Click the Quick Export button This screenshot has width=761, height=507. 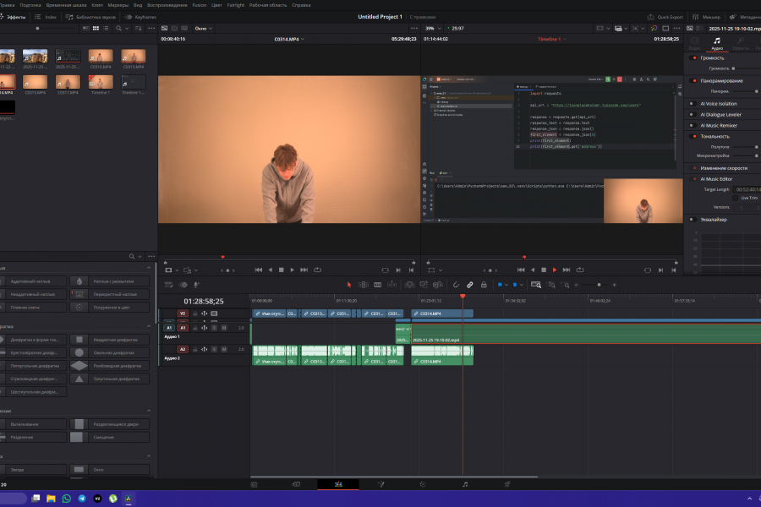point(665,17)
